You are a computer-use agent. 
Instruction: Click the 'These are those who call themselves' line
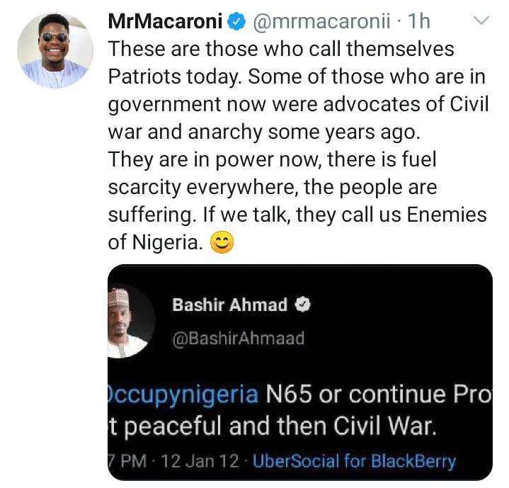click(281, 50)
